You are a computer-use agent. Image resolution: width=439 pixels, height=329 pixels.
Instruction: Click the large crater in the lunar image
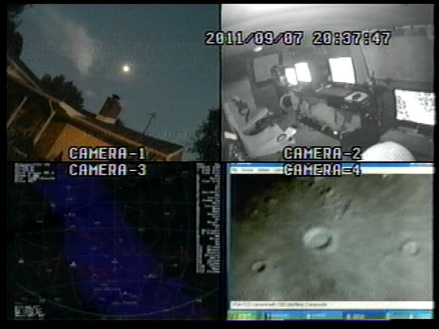[x=318, y=238]
